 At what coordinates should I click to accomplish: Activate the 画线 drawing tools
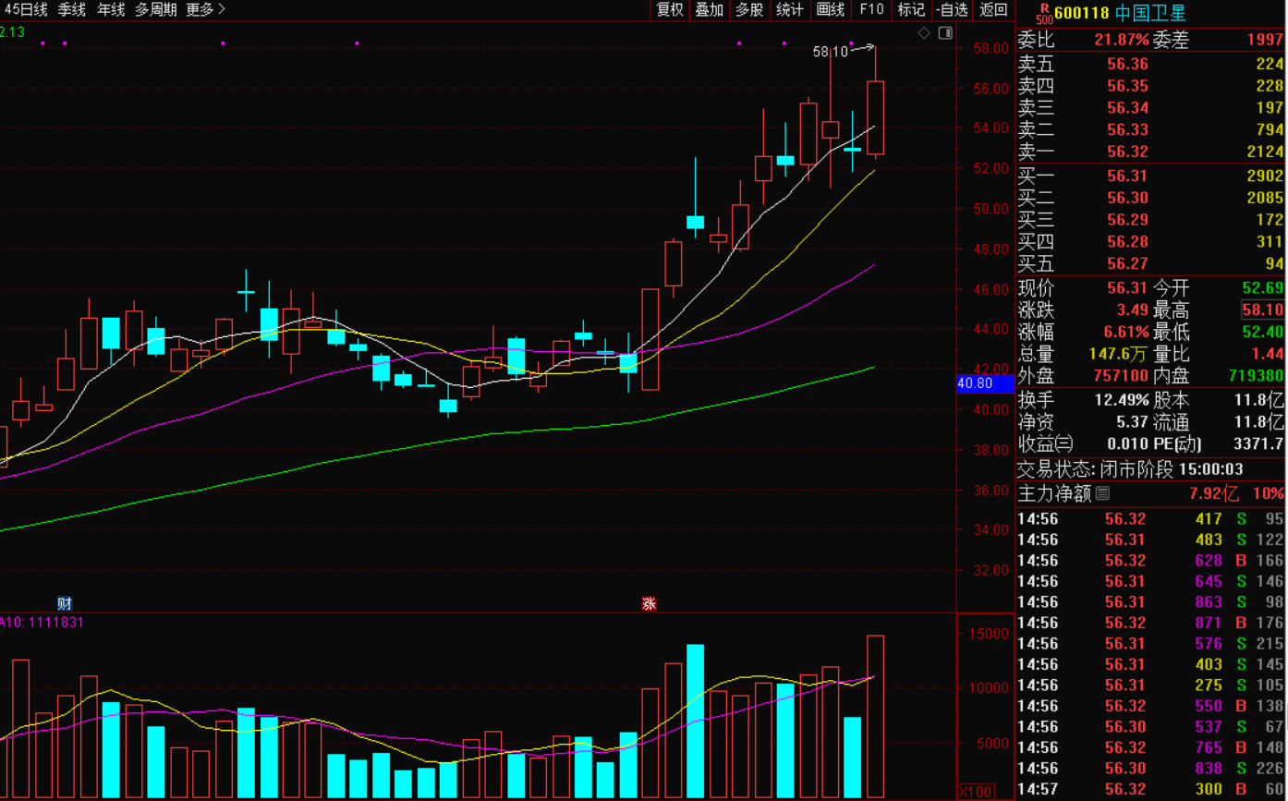[x=831, y=10]
